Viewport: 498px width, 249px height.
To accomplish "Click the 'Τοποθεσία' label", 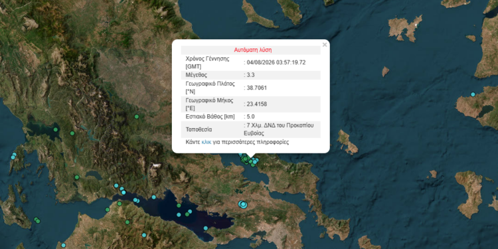I will (x=199, y=129).
